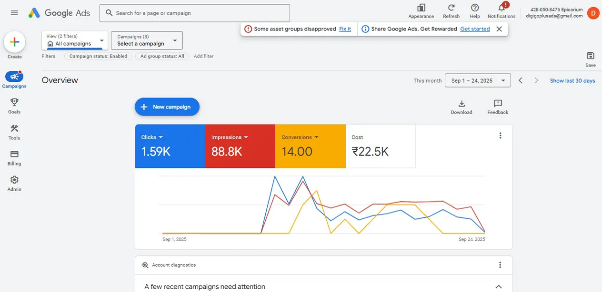Click the New campaign button
The width and height of the screenshot is (602, 292).
coord(167,107)
